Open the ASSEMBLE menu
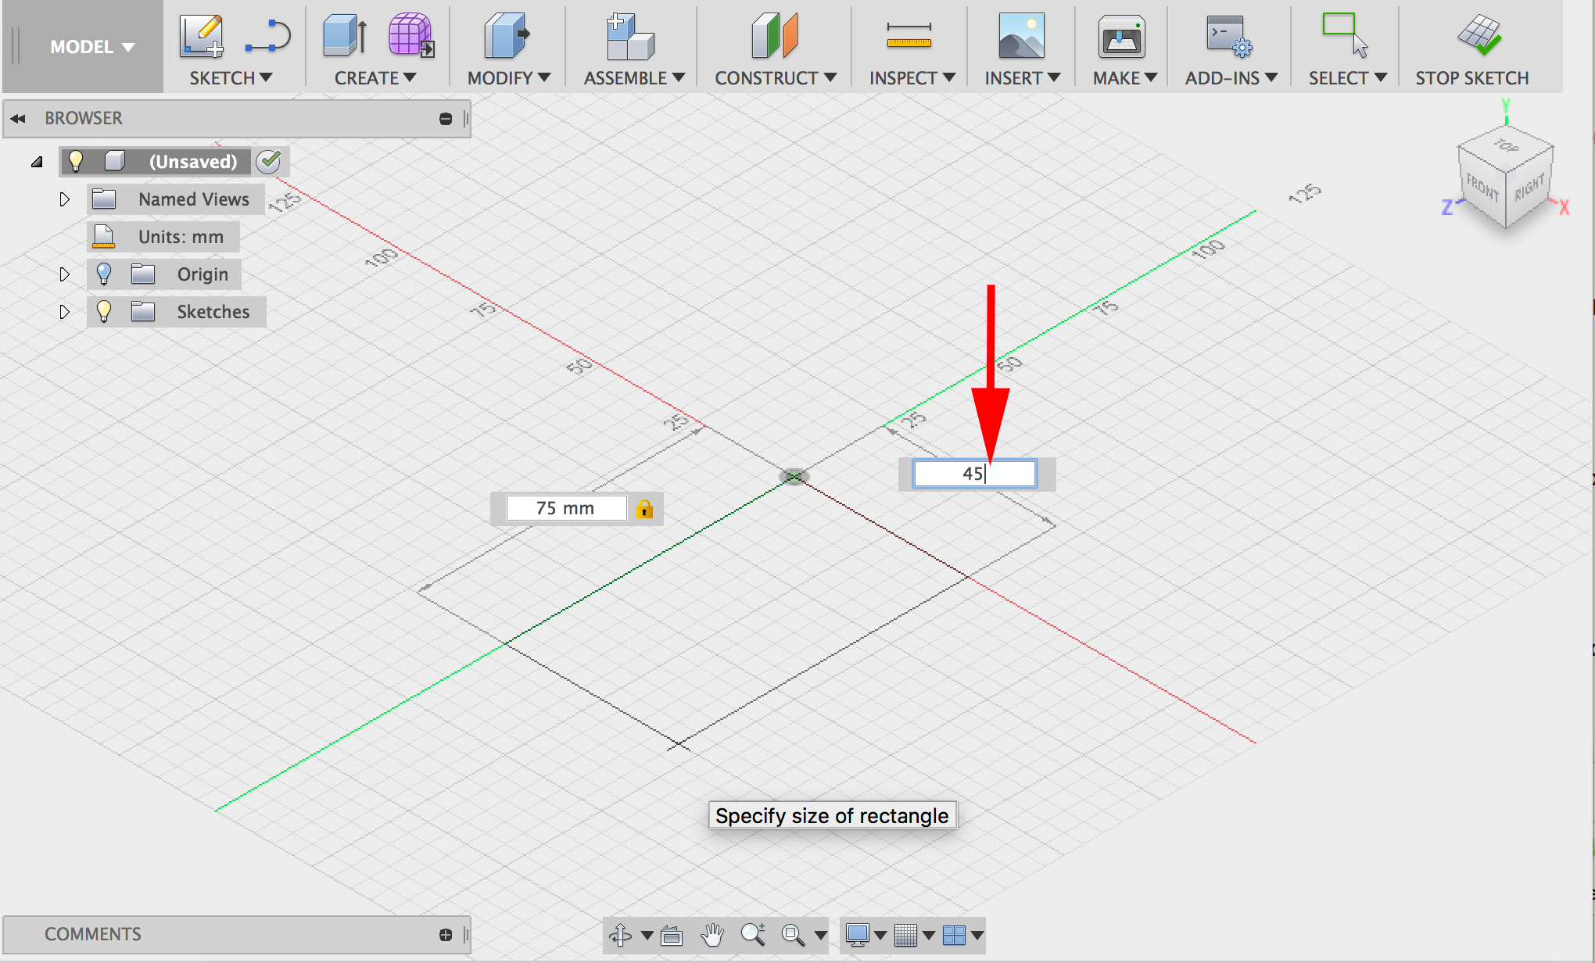 [634, 78]
